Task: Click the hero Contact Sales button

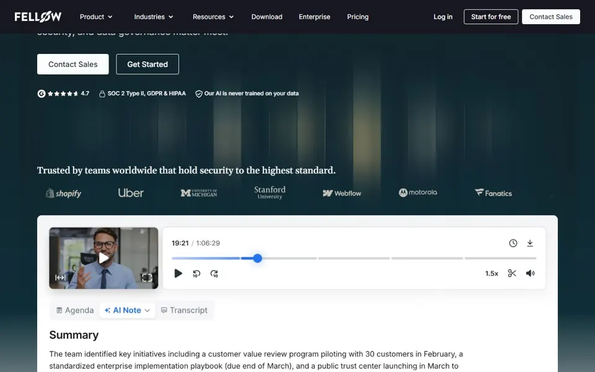Action: 73,64
